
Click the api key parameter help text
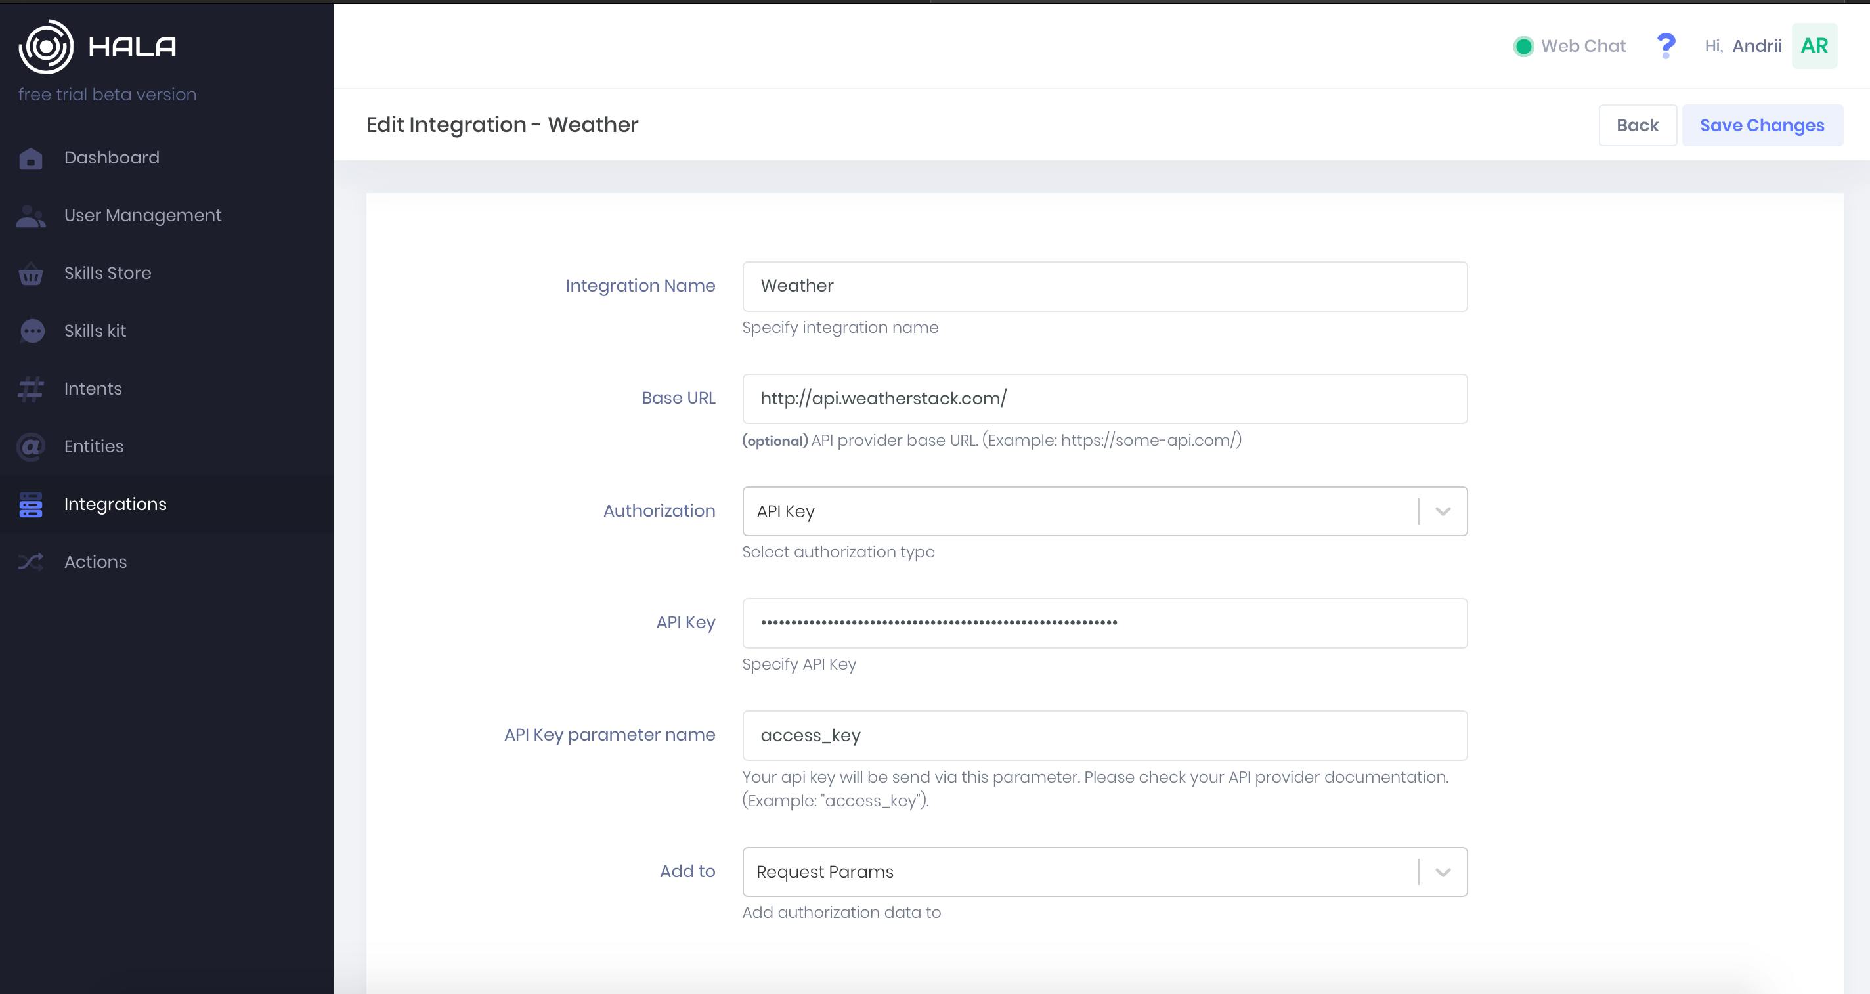[1095, 789]
